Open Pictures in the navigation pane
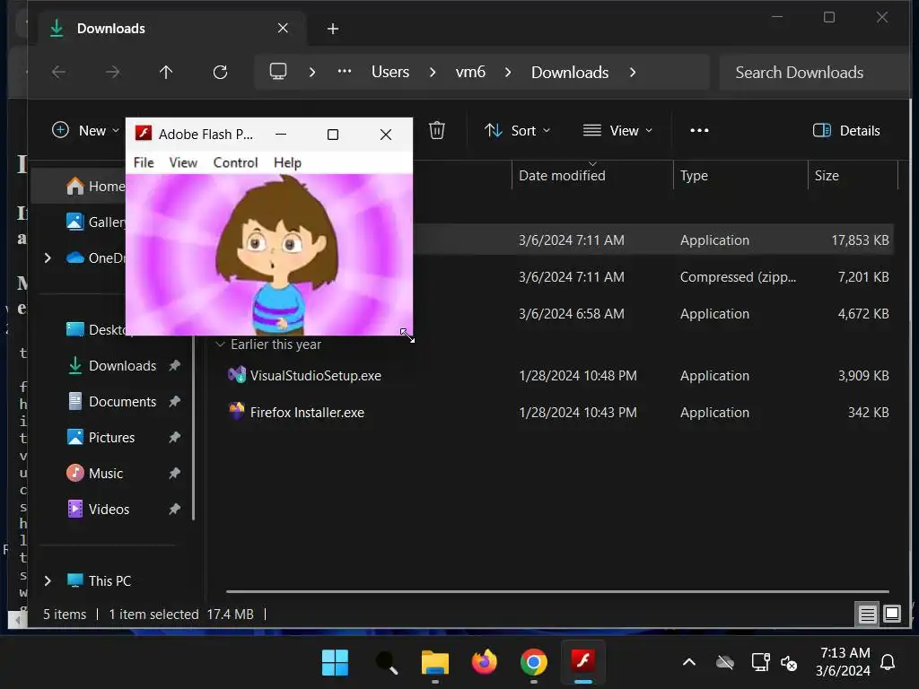 coord(101,437)
